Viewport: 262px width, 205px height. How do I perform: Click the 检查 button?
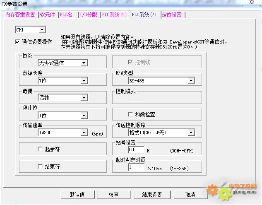[114, 195]
